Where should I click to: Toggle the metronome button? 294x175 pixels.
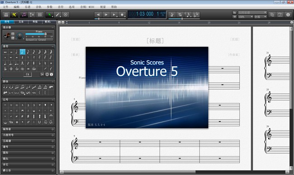(172, 14)
